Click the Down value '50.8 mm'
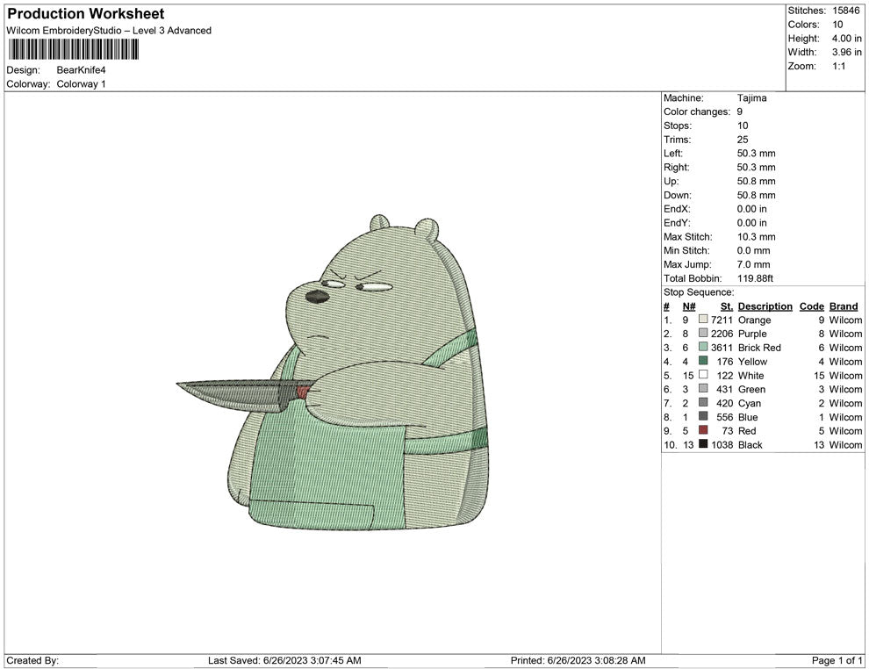Viewport: 869px width, 669px height. coord(756,195)
